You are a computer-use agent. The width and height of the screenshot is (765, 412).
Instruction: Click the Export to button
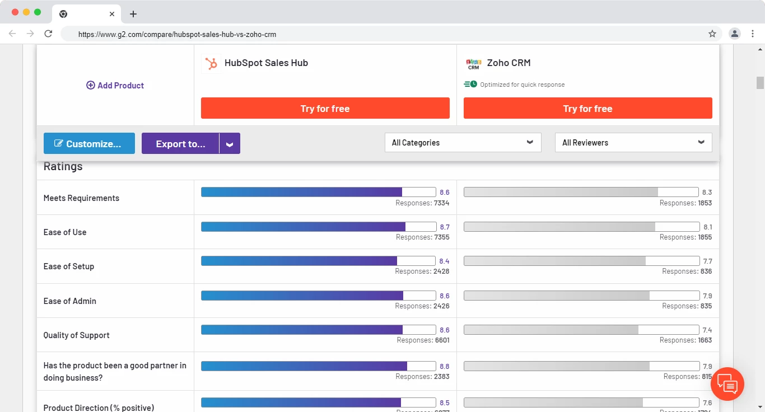click(x=180, y=143)
